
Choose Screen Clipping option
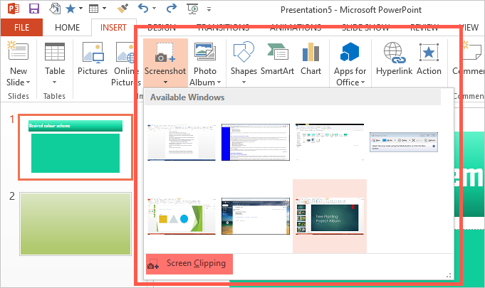click(x=189, y=264)
